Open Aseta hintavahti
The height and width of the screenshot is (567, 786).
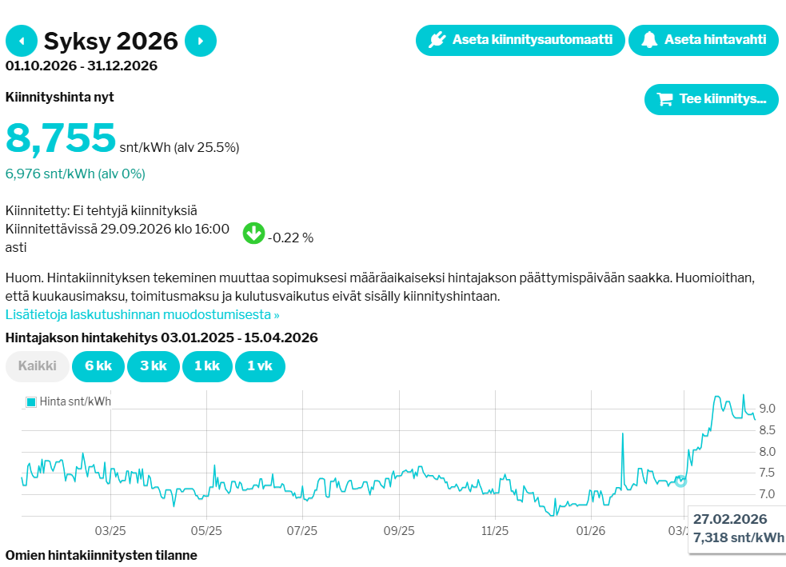click(x=704, y=40)
